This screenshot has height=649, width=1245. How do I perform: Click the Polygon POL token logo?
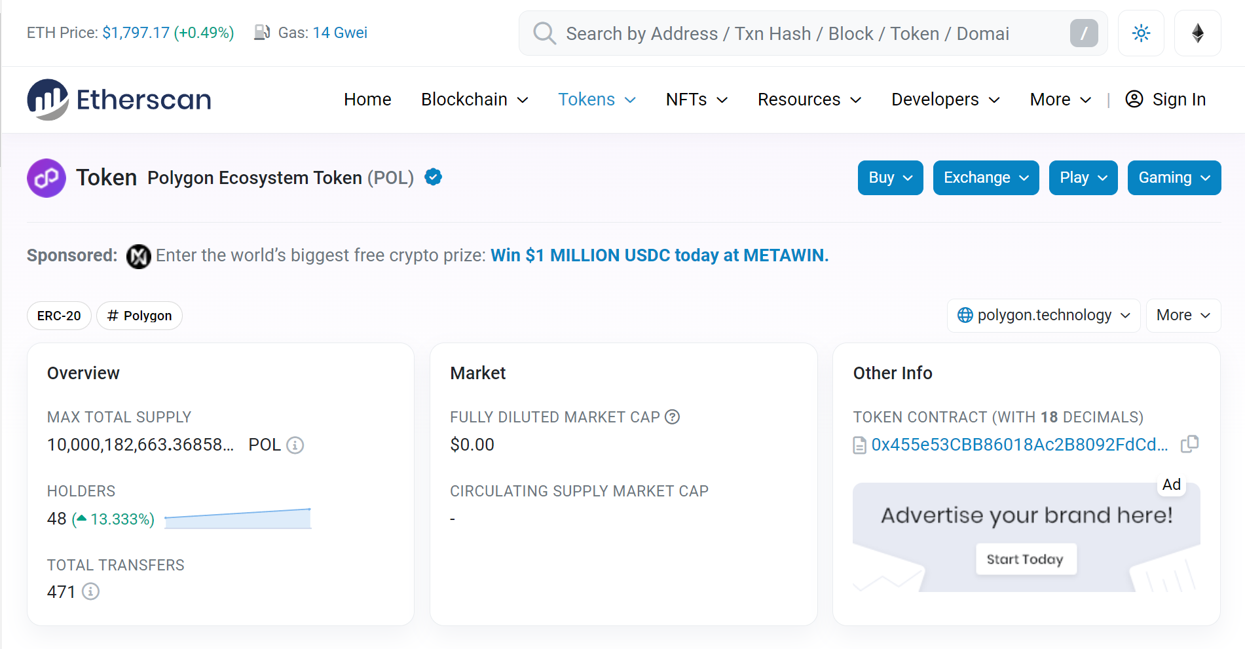coord(46,178)
